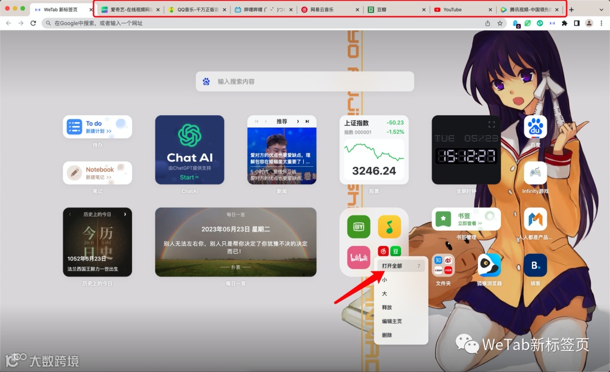Open the 上证指数 stock widget

(374, 150)
